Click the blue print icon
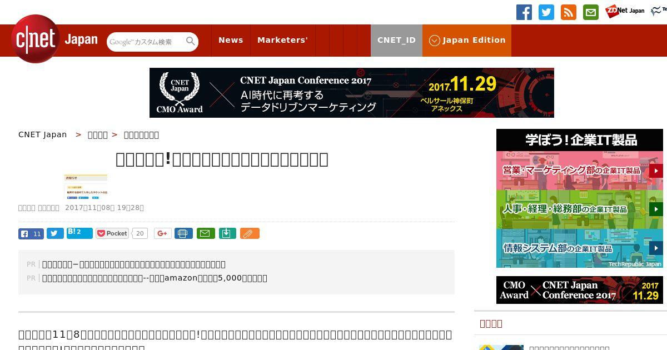The height and width of the screenshot is (350, 667). 183,233
